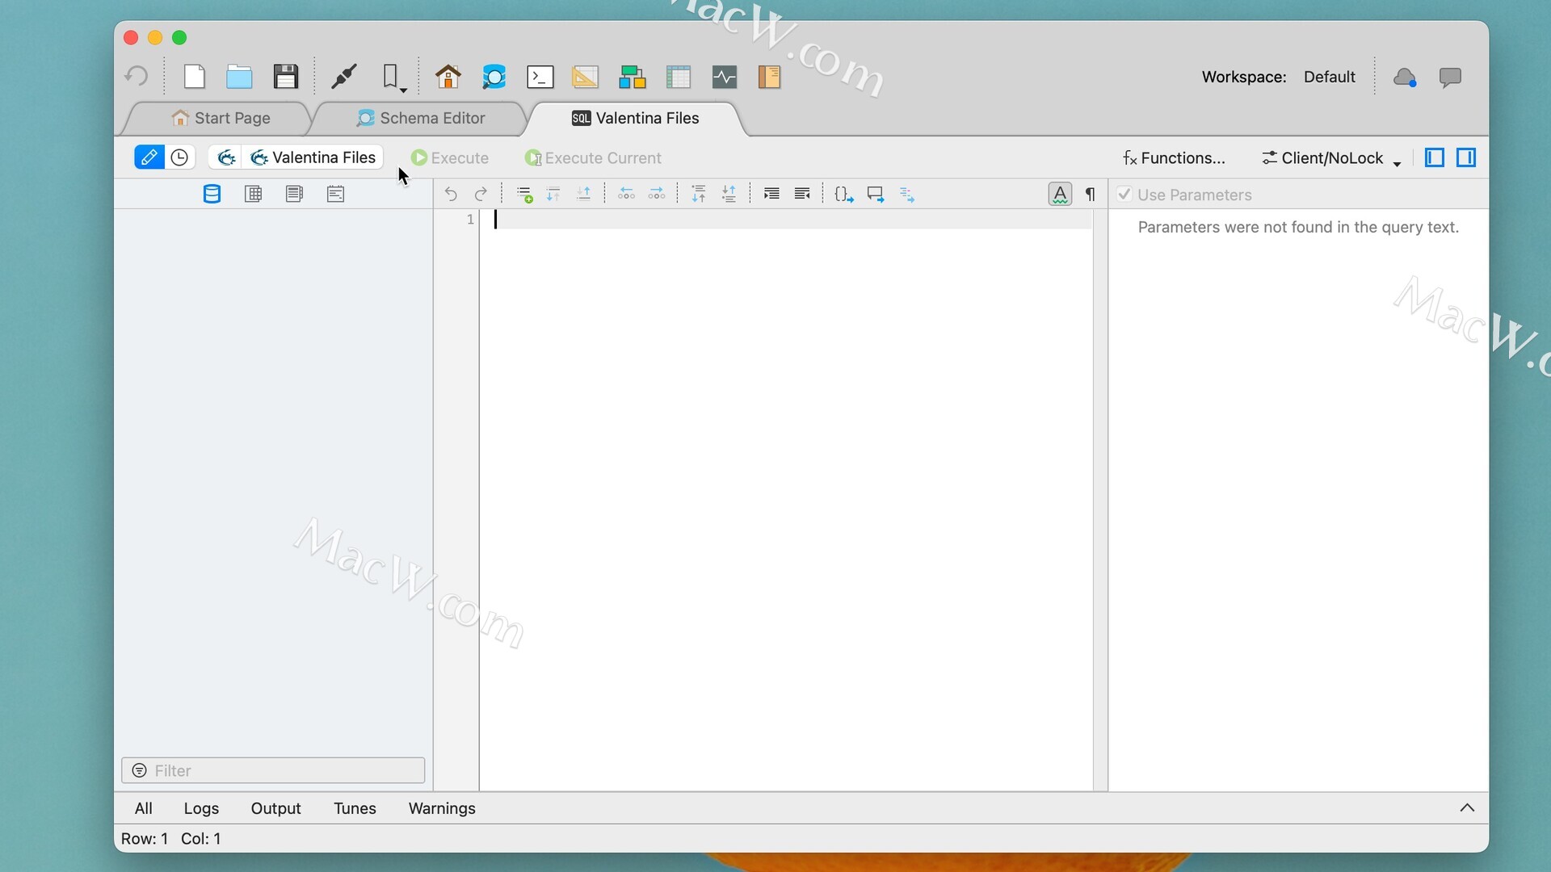Switch to the Start Page tab
The height and width of the screenshot is (872, 1551).
(x=221, y=118)
